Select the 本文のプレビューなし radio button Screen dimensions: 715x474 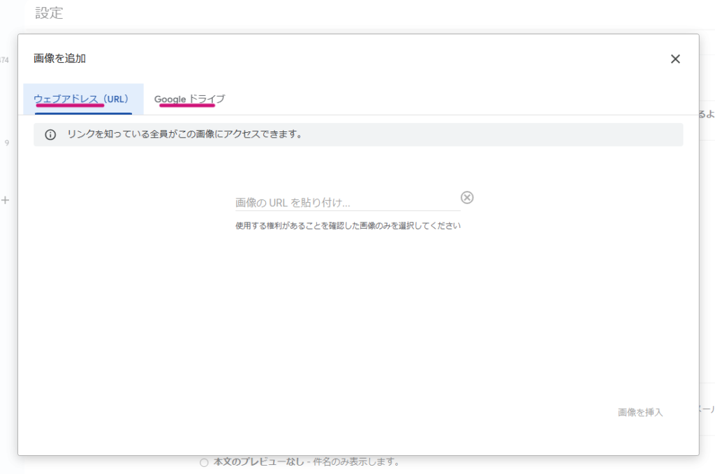coord(204,462)
